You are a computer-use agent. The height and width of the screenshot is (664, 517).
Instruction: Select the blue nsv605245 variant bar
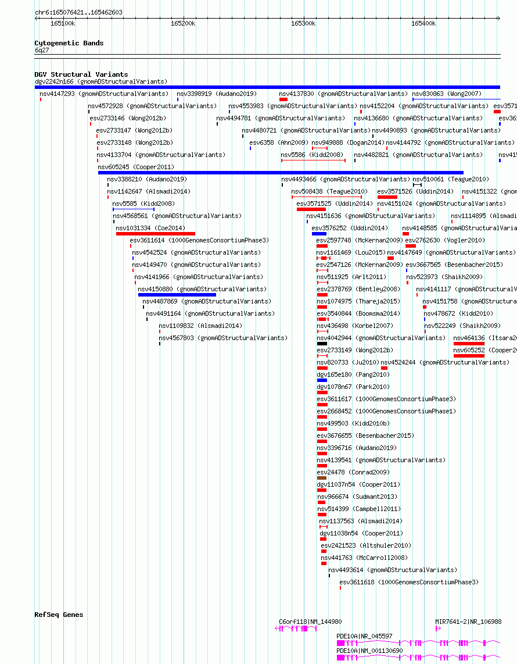[281, 173]
